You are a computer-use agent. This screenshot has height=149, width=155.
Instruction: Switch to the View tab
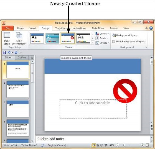coord(126,28)
